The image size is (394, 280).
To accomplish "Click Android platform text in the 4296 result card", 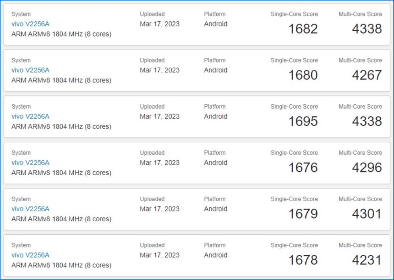I will click(216, 163).
